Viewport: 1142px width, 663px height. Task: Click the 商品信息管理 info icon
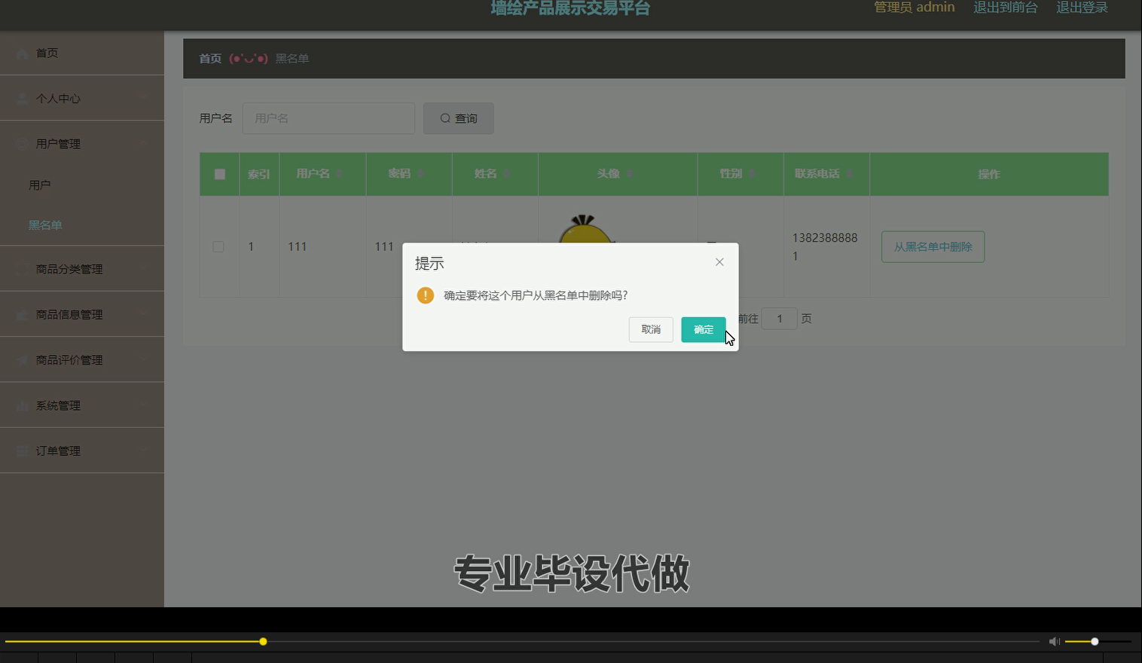(21, 314)
